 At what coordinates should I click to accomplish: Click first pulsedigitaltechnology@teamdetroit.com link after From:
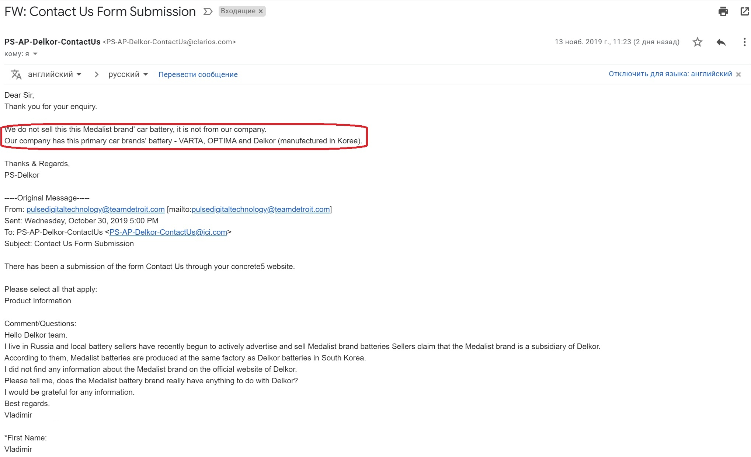tap(95, 209)
